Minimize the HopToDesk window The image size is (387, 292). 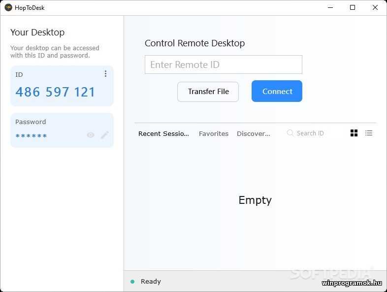click(329, 7)
